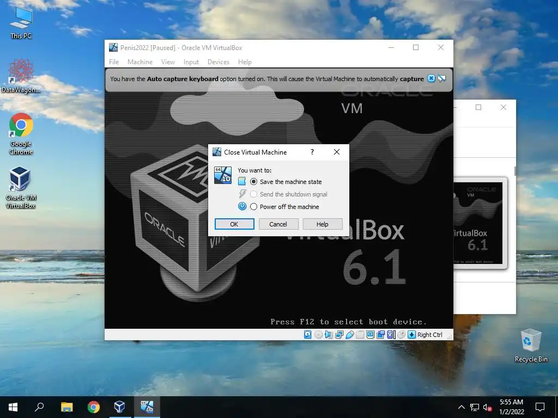Click the CPU virtualization status icon
This screenshot has width=558, height=418.
pos(391,335)
